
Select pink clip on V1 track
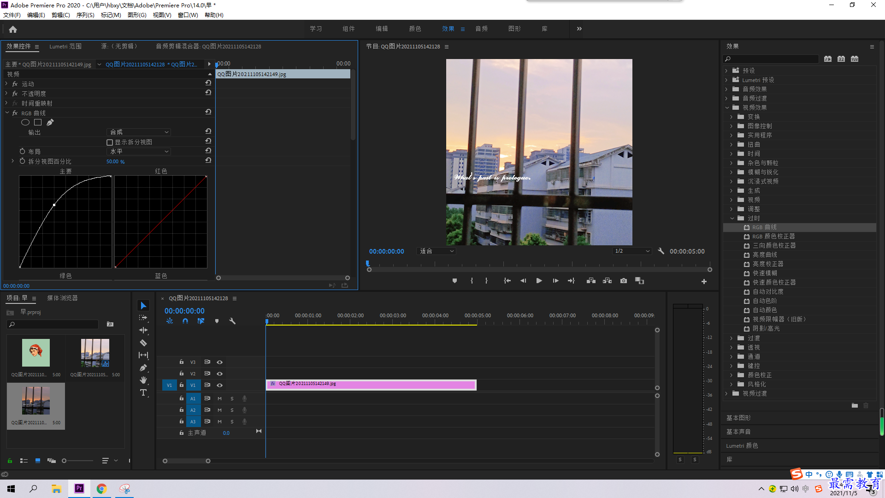click(371, 385)
